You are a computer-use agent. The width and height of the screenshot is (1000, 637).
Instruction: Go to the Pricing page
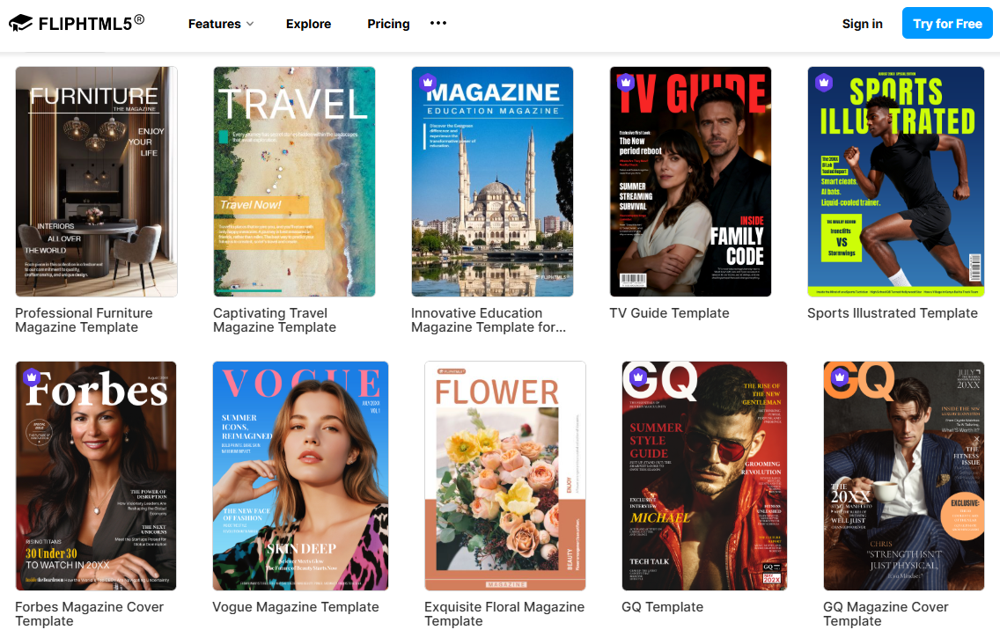[388, 24]
